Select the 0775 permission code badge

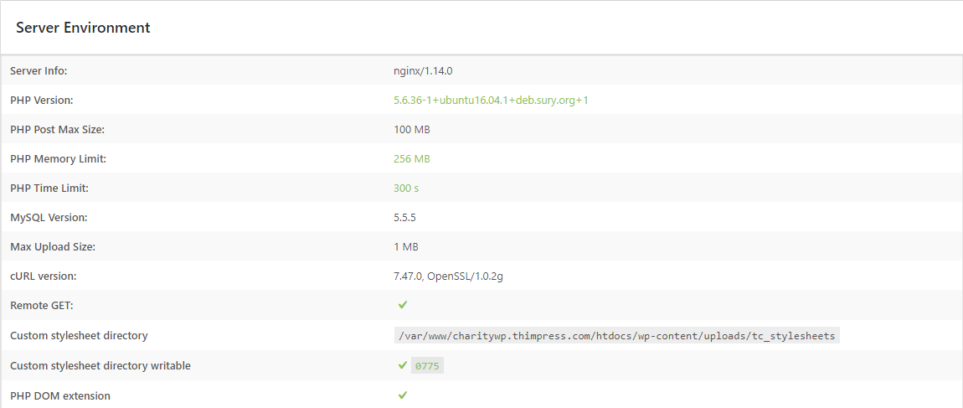[x=427, y=365]
